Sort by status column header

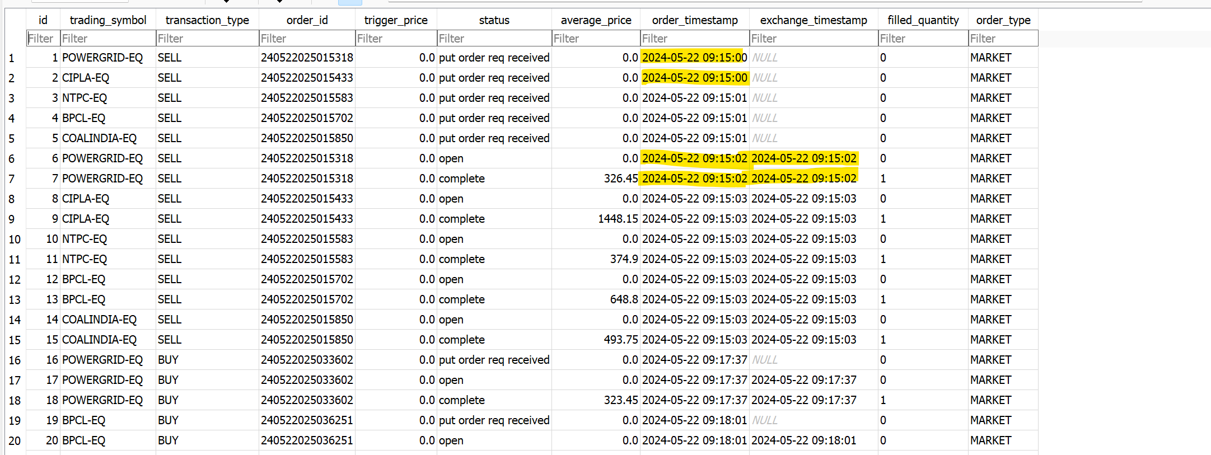(494, 20)
